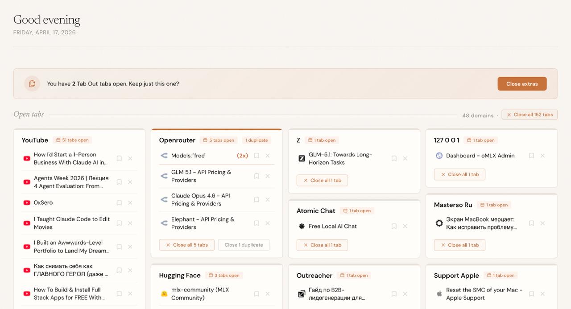Open the "Models: 'free'" Openrouter tab
The height and width of the screenshot is (309, 571).
[188, 156]
